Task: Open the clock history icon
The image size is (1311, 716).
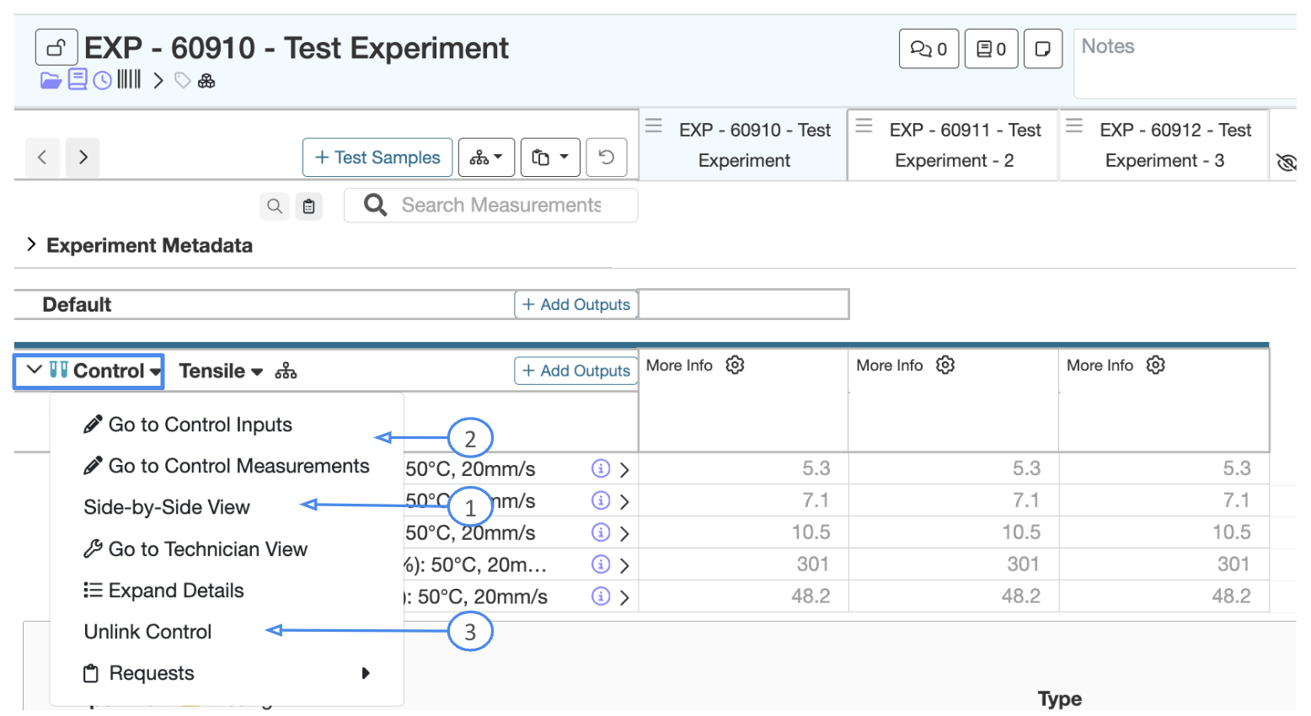Action: pos(103,81)
